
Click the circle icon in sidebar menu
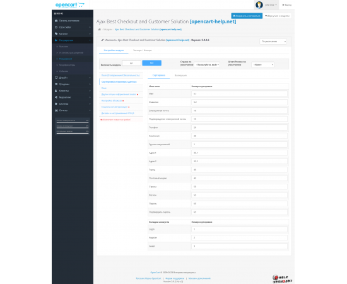(56, 27)
